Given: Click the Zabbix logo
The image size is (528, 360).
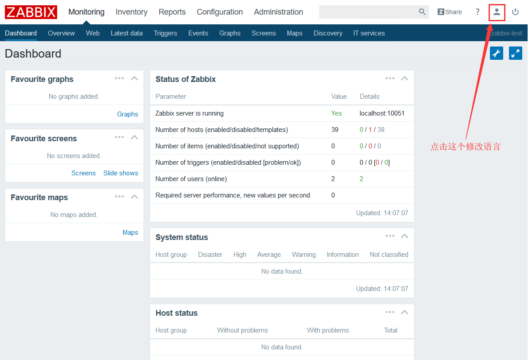Looking at the screenshot, I should 31,12.
